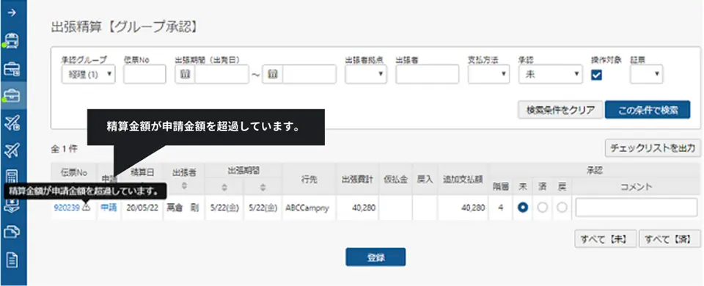Image resolution: width=704 pixels, height=286 pixels.
Task: Click the 出張費計 amount 40,280
Action: point(364,208)
